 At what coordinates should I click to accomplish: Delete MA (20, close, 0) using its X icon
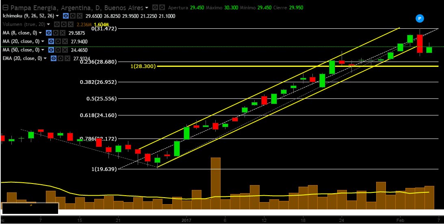pyautogui.click(x=65, y=42)
